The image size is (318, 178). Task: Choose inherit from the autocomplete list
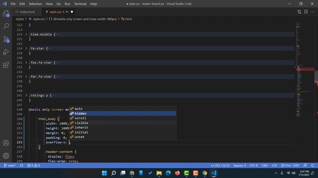[123, 128]
